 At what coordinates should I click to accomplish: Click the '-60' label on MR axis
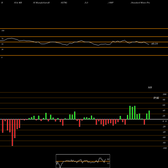click(164, 137)
